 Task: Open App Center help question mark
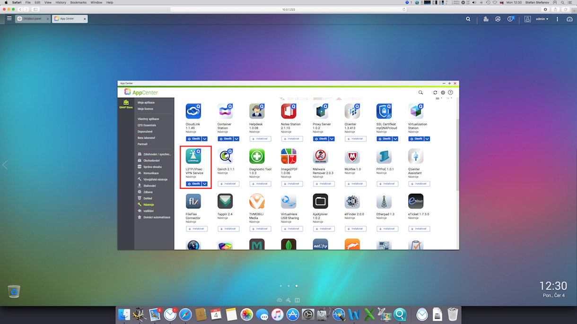(x=450, y=93)
